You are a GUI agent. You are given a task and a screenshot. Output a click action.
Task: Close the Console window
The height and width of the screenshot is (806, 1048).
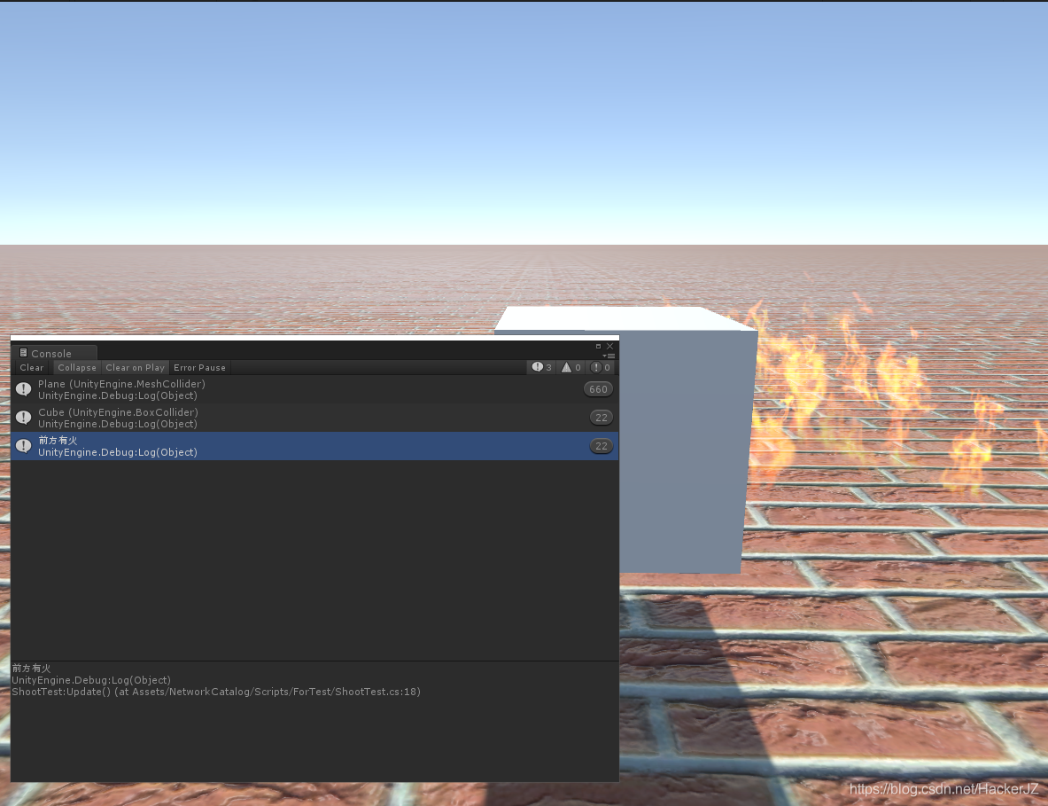pyautogui.click(x=609, y=347)
